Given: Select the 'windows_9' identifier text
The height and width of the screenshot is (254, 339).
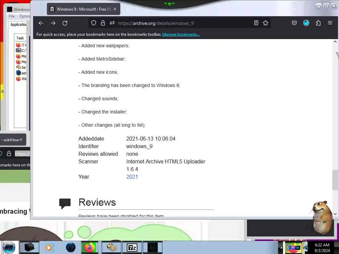Looking at the screenshot, I should click(139, 147).
